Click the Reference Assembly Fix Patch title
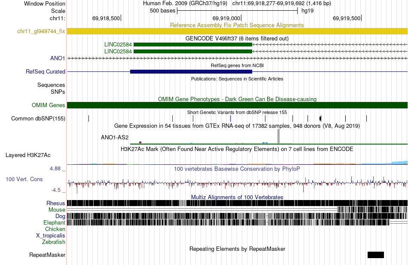Viewport: 408px width, 265px height. [237, 25]
